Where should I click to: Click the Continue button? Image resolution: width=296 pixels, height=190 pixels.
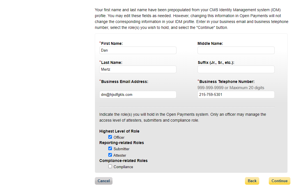click(x=279, y=181)
